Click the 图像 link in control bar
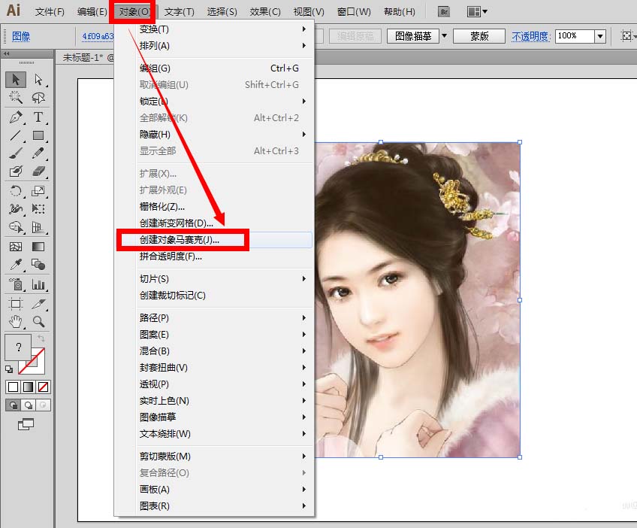Image resolution: width=637 pixels, height=528 pixels. (21, 36)
